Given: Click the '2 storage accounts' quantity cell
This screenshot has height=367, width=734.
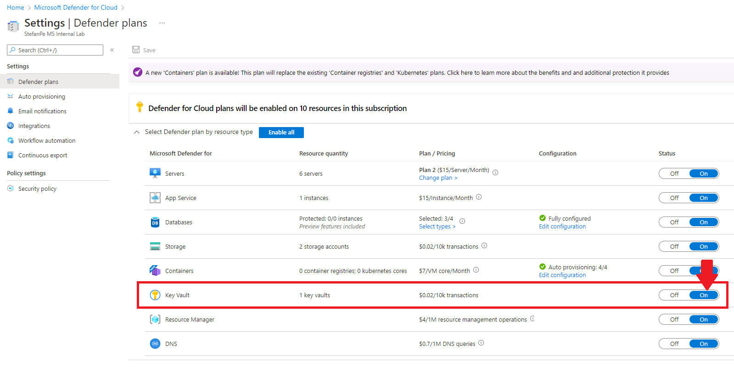Looking at the screenshot, I should (324, 247).
